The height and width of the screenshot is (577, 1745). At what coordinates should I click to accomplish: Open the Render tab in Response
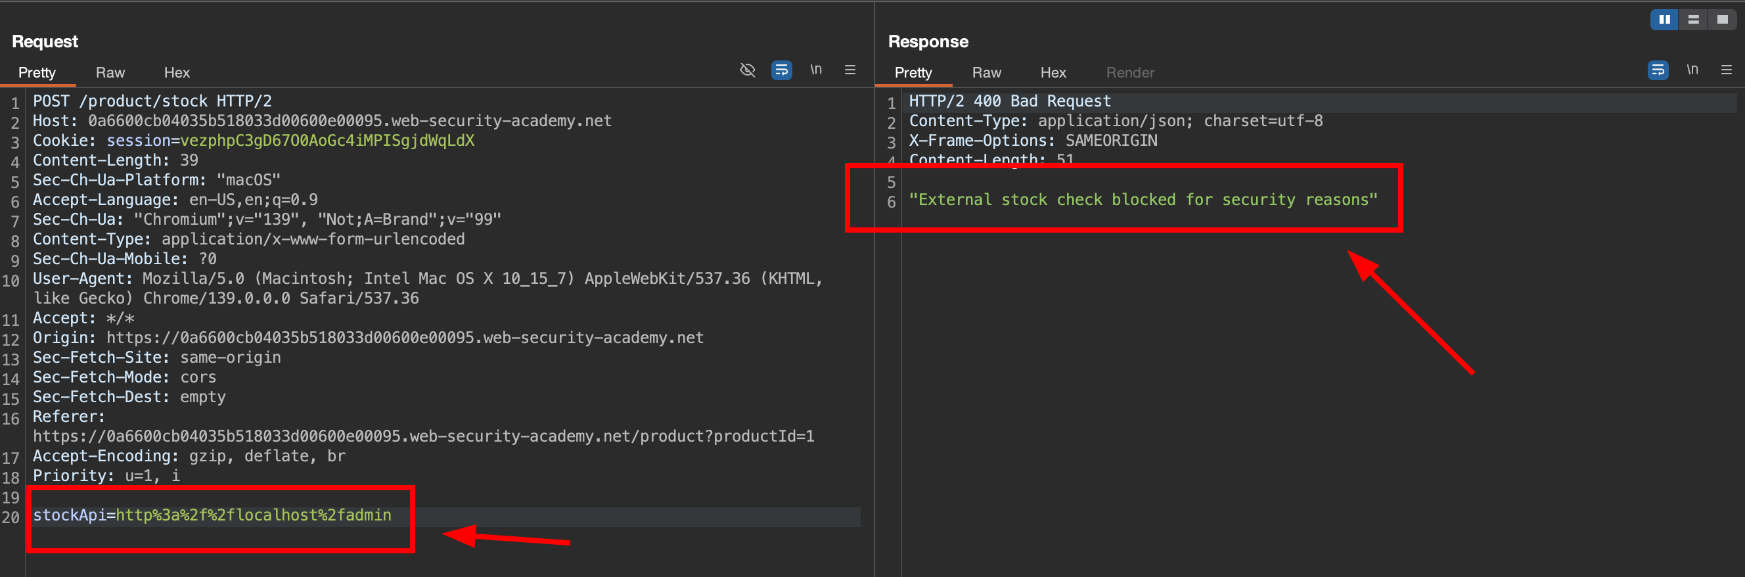click(x=1129, y=72)
